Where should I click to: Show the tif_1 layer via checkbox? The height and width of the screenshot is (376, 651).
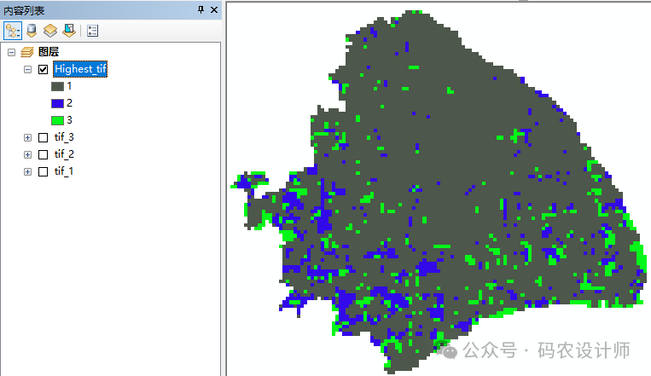44,171
